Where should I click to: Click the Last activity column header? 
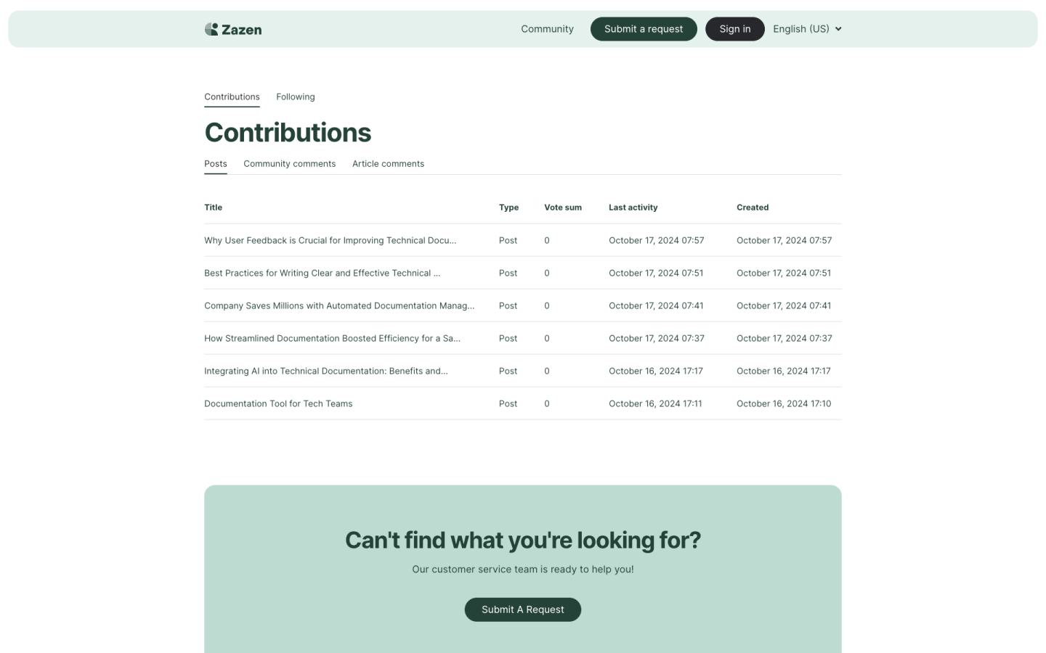633,208
